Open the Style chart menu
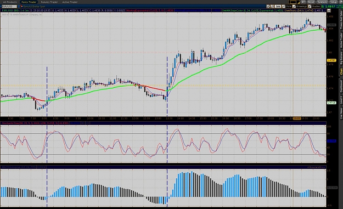Viewport: 343px width, 209px height. pos(287,7)
